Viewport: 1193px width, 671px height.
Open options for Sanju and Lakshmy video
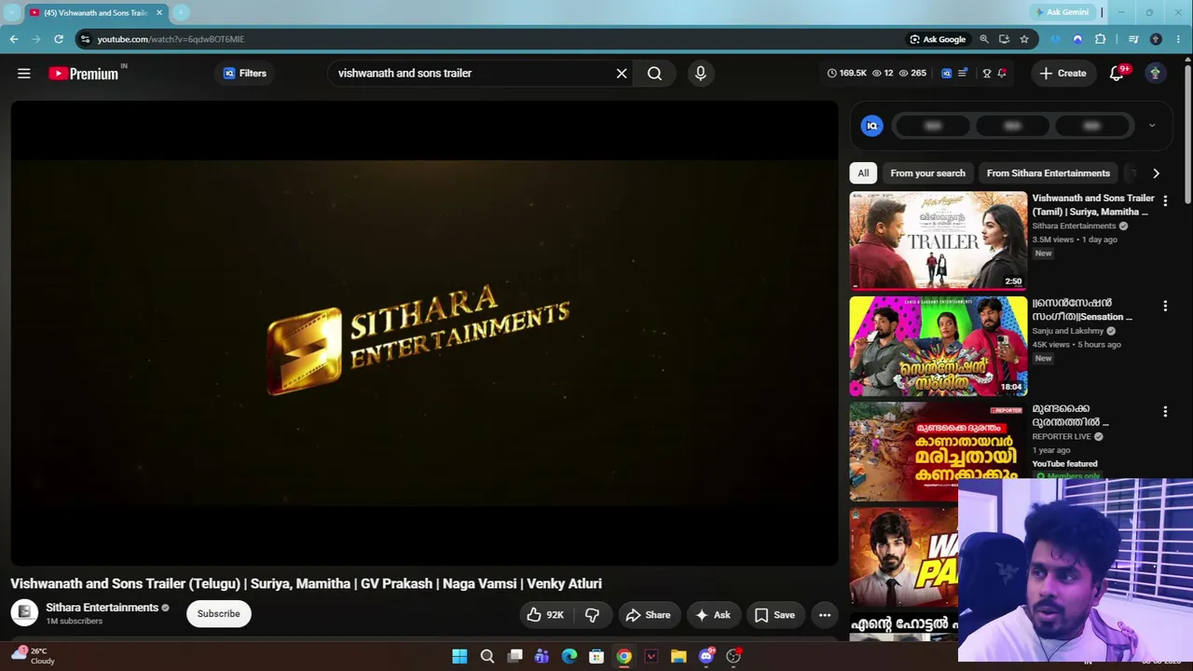click(x=1165, y=306)
